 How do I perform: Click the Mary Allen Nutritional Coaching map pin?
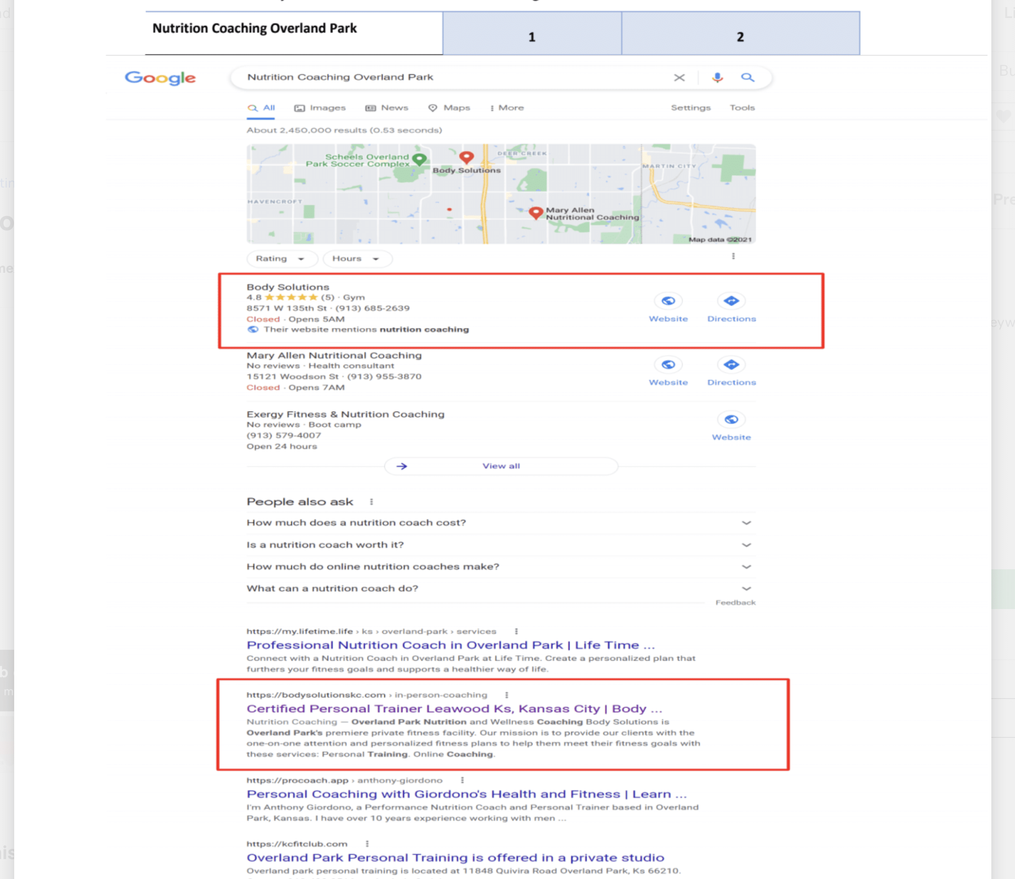(536, 213)
